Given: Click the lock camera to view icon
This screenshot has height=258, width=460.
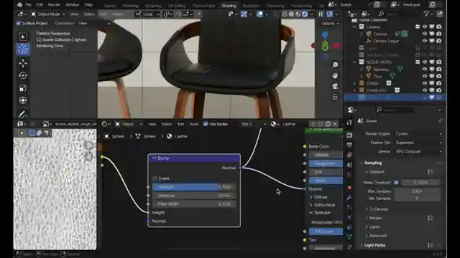Looking at the screenshot, I should [x=335, y=97].
